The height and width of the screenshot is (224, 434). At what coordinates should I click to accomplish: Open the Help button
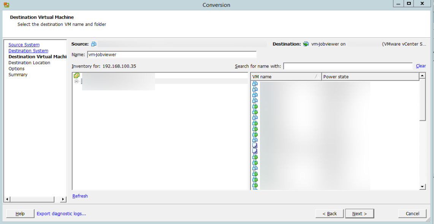pos(20,213)
